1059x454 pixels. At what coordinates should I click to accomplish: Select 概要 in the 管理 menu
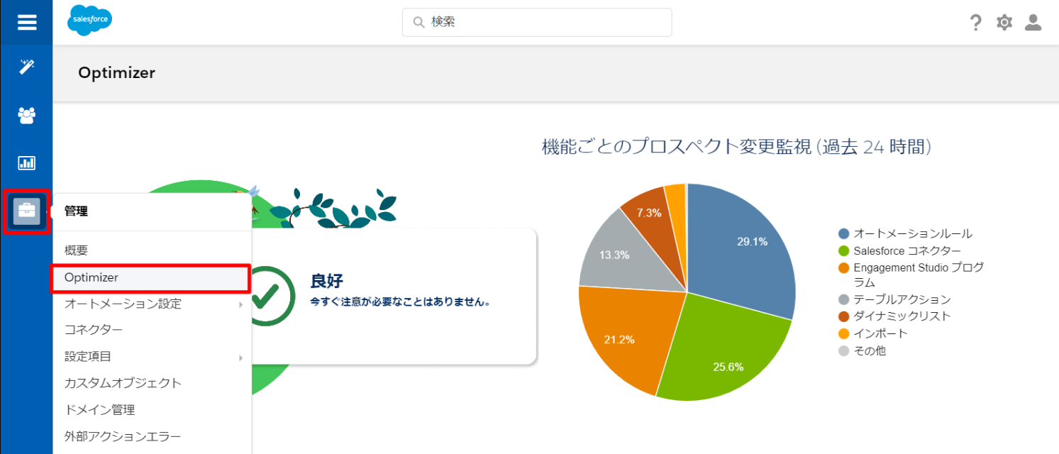(x=76, y=250)
